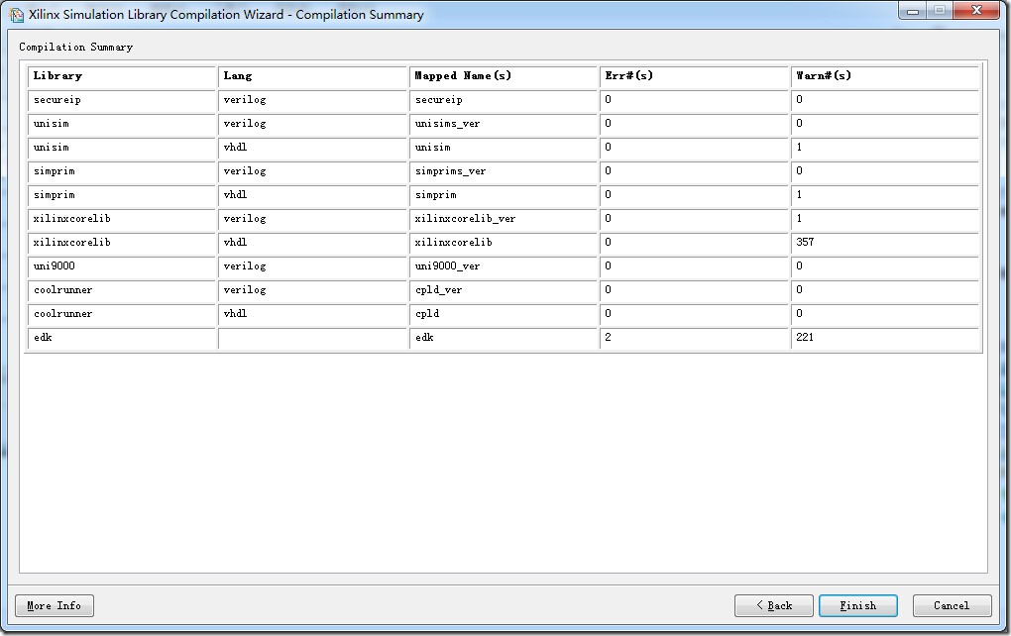This screenshot has width=1011, height=636.
Task: Go back with the Back button
Action: coord(773,605)
